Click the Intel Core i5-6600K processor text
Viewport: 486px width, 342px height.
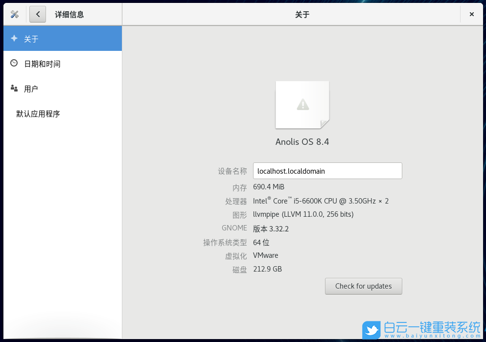pyautogui.click(x=321, y=201)
